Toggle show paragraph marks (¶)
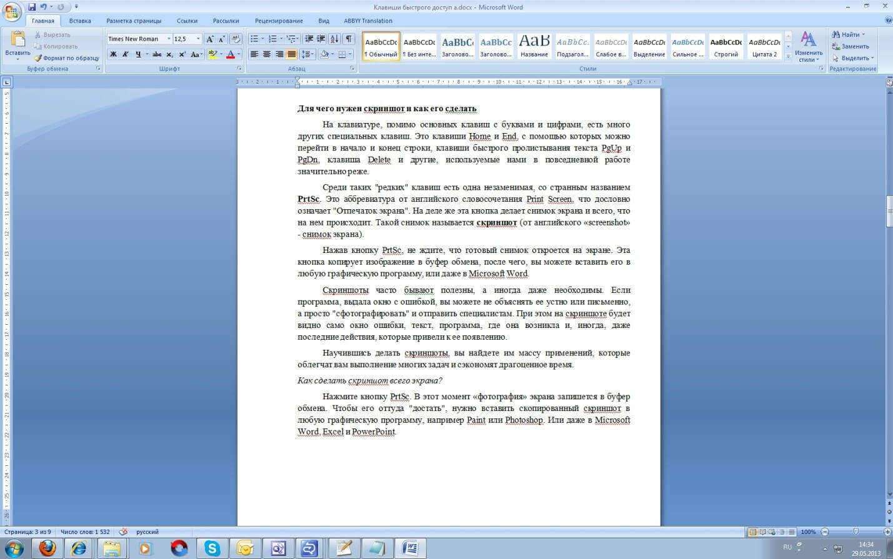Screen dimensions: 893x559 349,39
